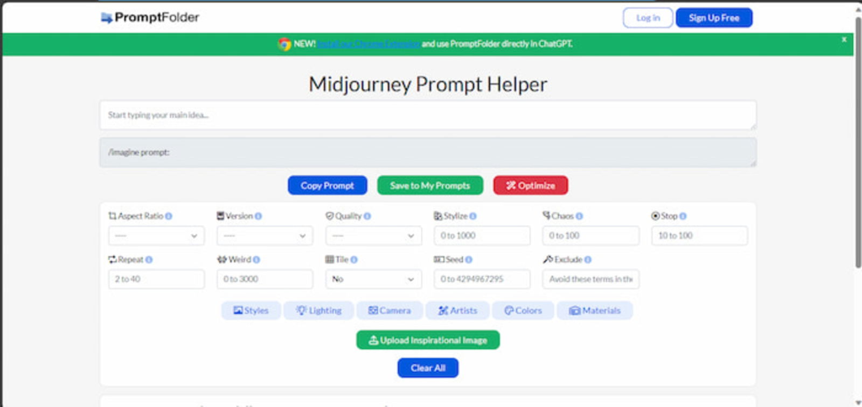862x407 pixels.
Task: Click the Chaos info icon
Action: [x=579, y=216]
